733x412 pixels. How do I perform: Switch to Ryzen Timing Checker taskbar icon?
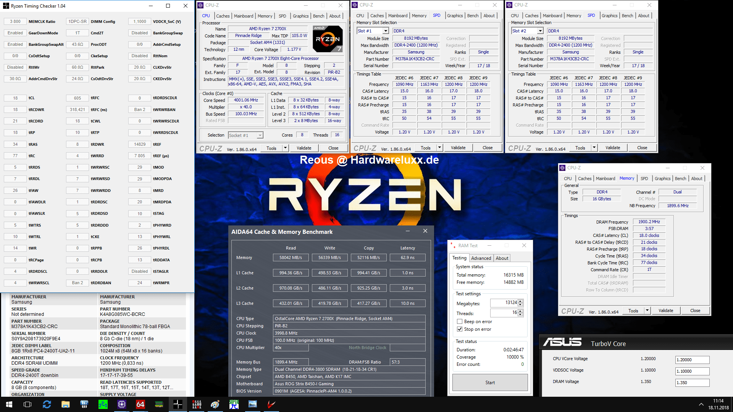[178, 404]
